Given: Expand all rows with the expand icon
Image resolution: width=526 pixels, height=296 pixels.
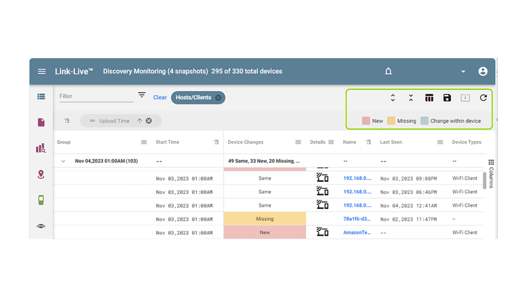Looking at the screenshot, I should click(x=393, y=98).
